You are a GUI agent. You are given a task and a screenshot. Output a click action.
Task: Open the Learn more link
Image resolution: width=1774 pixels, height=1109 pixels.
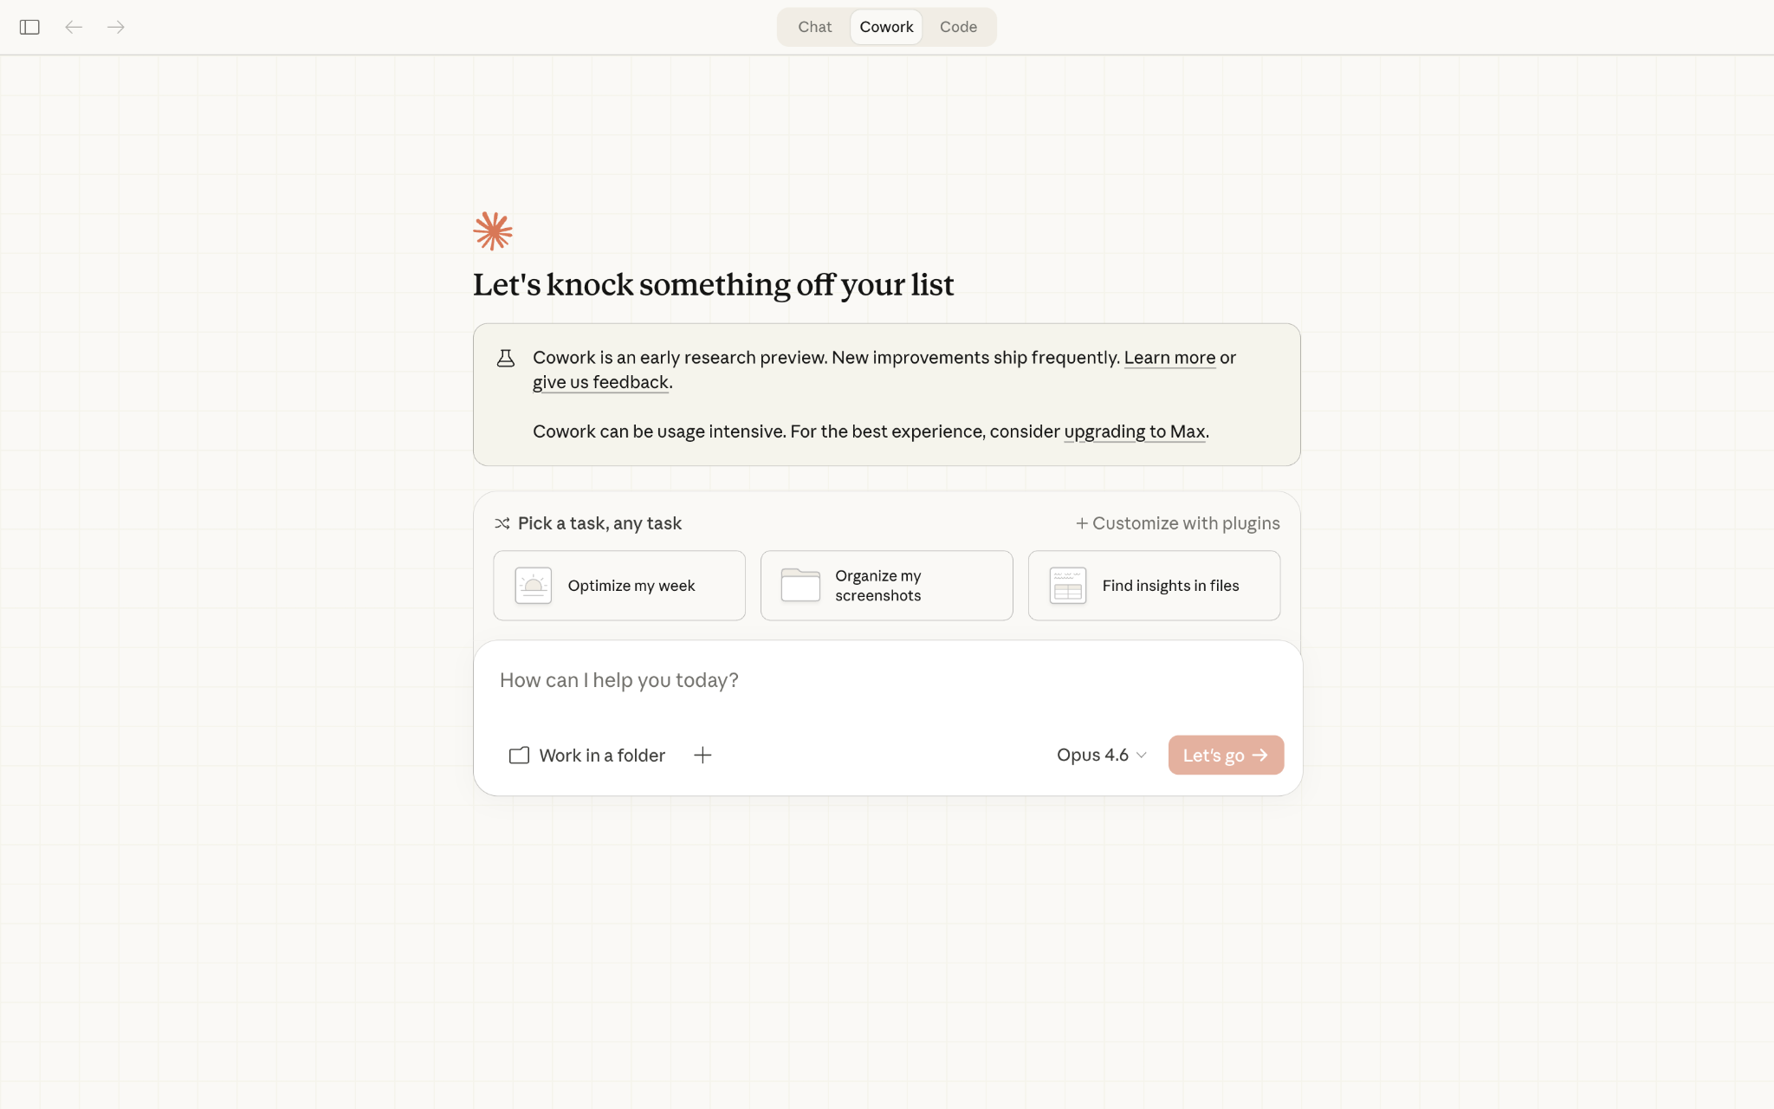[x=1169, y=357]
